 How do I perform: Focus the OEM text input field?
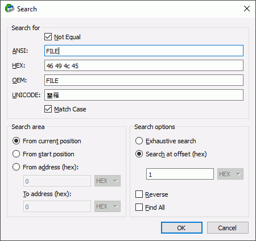tap(144, 80)
